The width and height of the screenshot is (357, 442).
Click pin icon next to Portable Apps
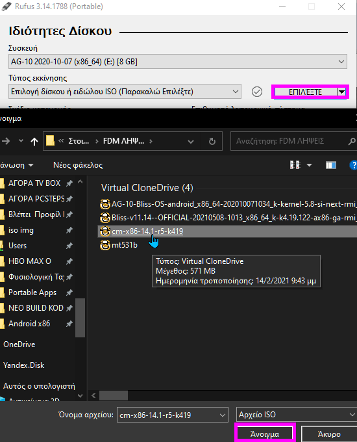(x=69, y=293)
